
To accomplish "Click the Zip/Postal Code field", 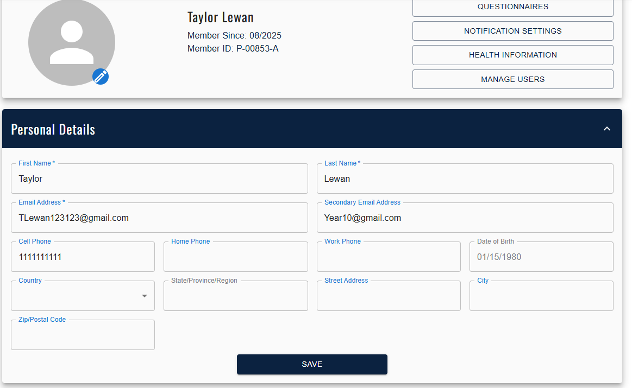I will coord(83,335).
